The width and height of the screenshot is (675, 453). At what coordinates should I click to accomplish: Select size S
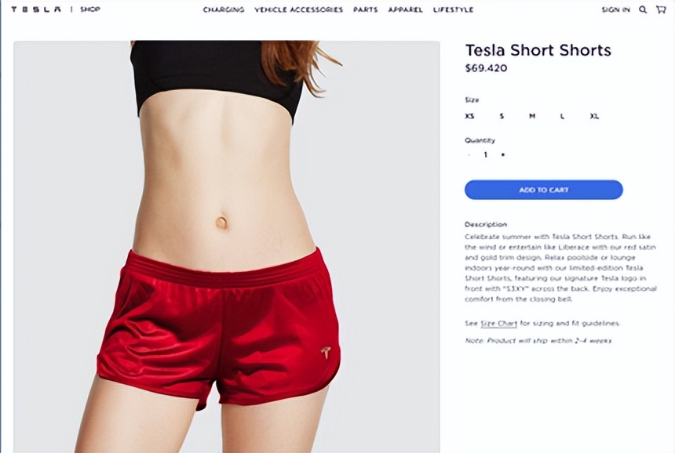point(502,116)
